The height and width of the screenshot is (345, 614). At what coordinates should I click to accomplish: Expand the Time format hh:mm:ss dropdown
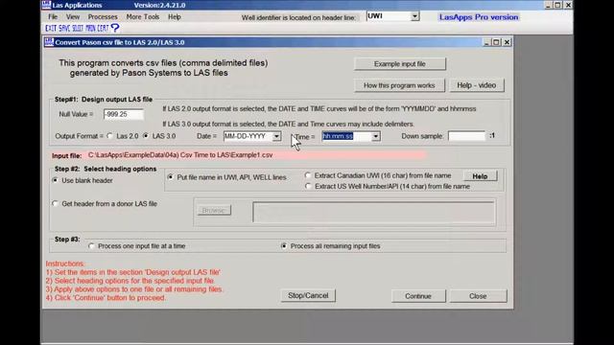[x=375, y=136]
